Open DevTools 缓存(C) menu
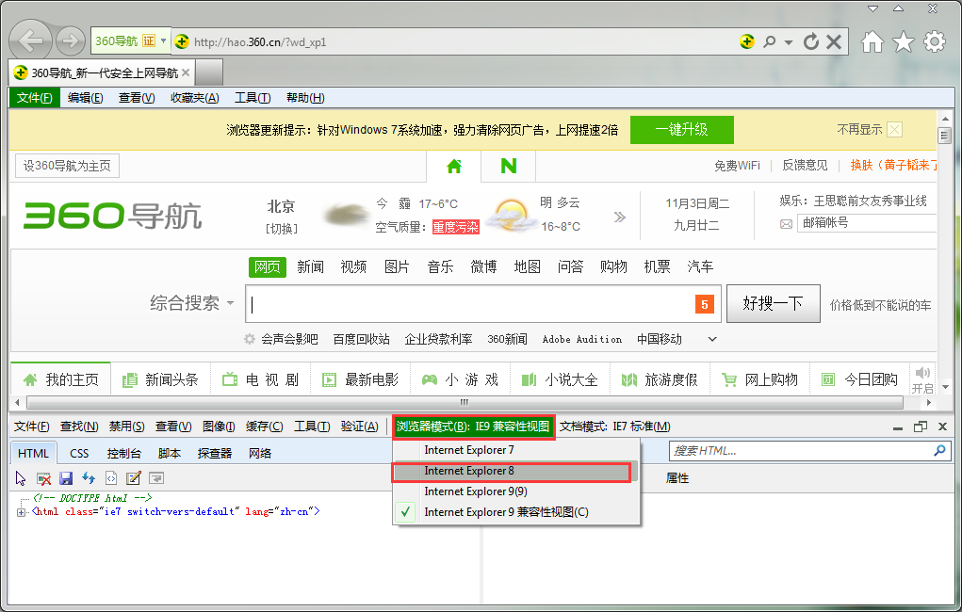 pos(265,427)
